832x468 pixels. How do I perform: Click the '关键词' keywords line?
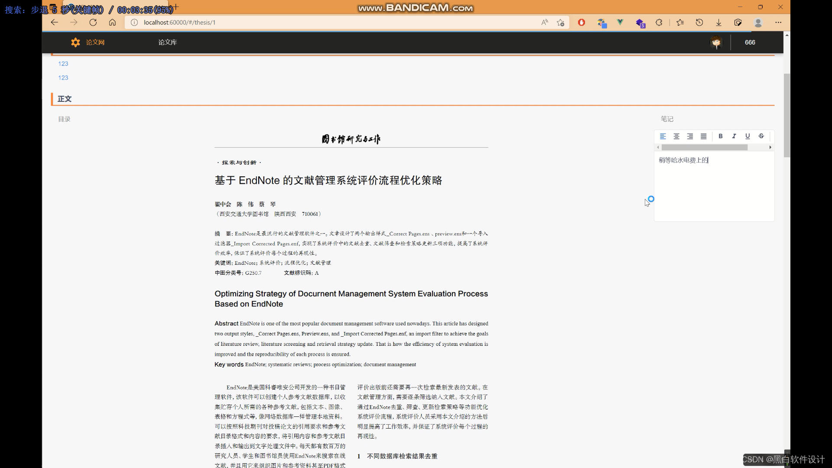click(273, 263)
